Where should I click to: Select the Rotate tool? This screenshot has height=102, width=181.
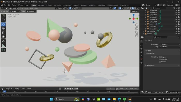pos(3,28)
